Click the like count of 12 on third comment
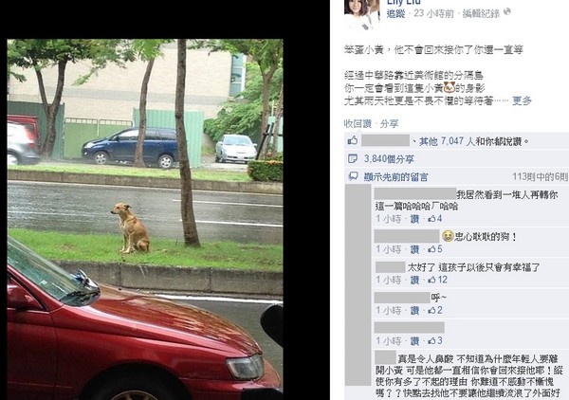This screenshot has width=569, height=400. [x=437, y=280]
